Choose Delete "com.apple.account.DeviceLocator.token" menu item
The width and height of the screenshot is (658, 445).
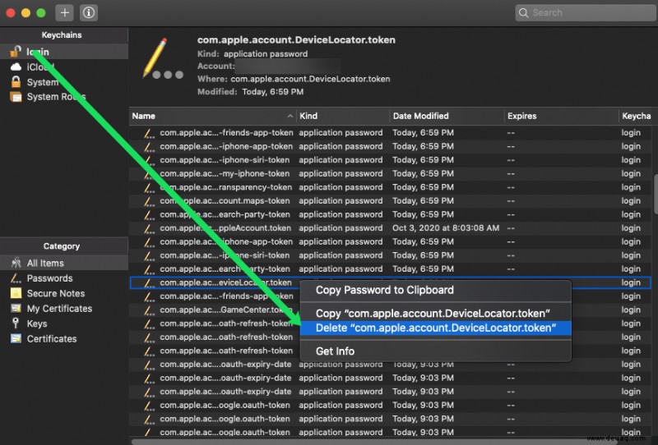(436, 328)
